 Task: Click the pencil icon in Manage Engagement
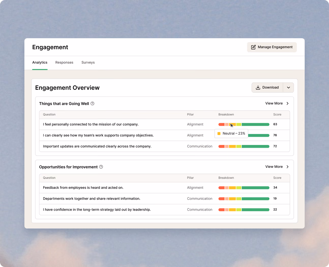coord(253,47)
